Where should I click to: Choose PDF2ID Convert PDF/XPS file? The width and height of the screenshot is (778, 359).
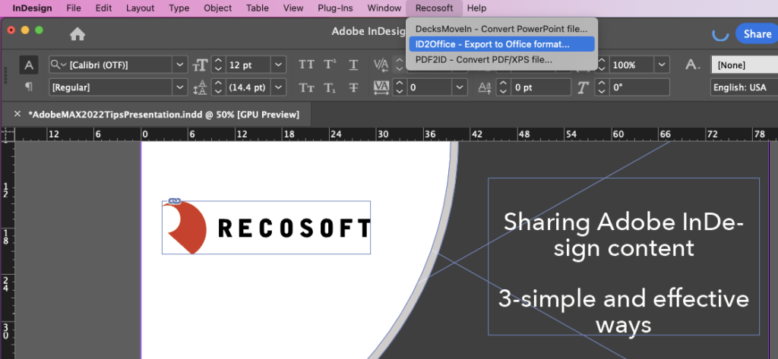pos(501,59)
